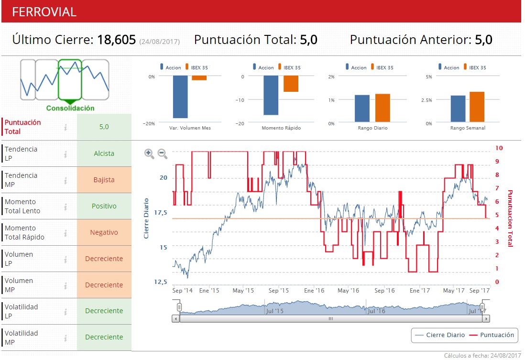Click the navigator scrollbar left arrow
The width and height of the screenshot is (525, 360).
tap(176, 318)
